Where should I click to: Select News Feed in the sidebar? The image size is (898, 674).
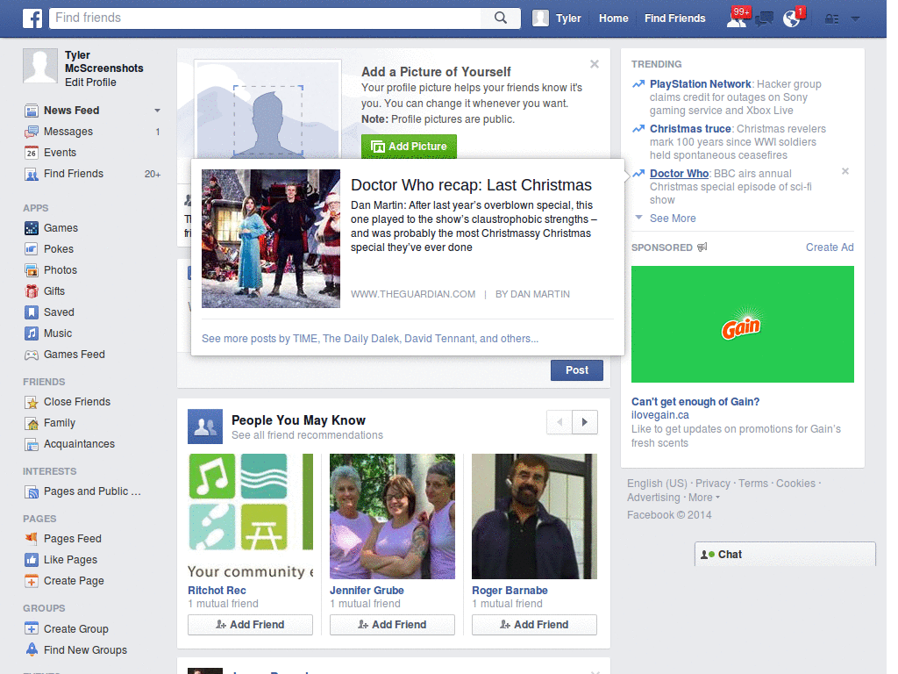72,111
